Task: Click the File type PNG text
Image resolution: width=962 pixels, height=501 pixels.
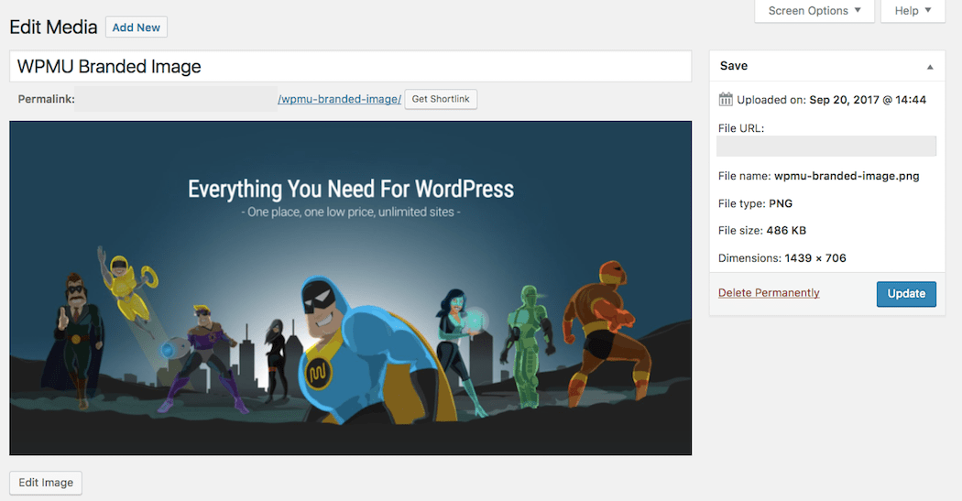Action: (755, 203)
